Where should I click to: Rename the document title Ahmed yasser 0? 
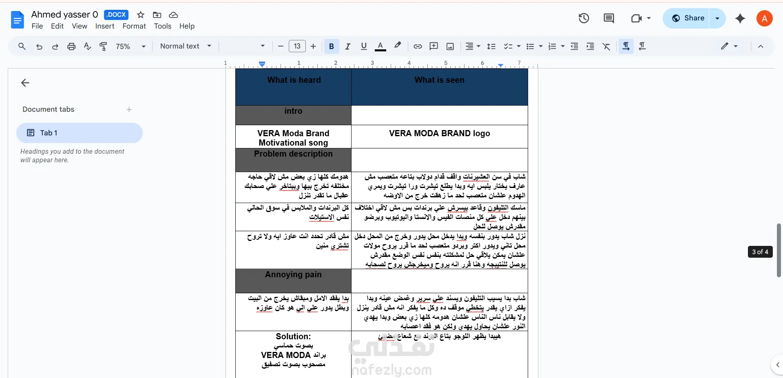[x=65, y=15]
